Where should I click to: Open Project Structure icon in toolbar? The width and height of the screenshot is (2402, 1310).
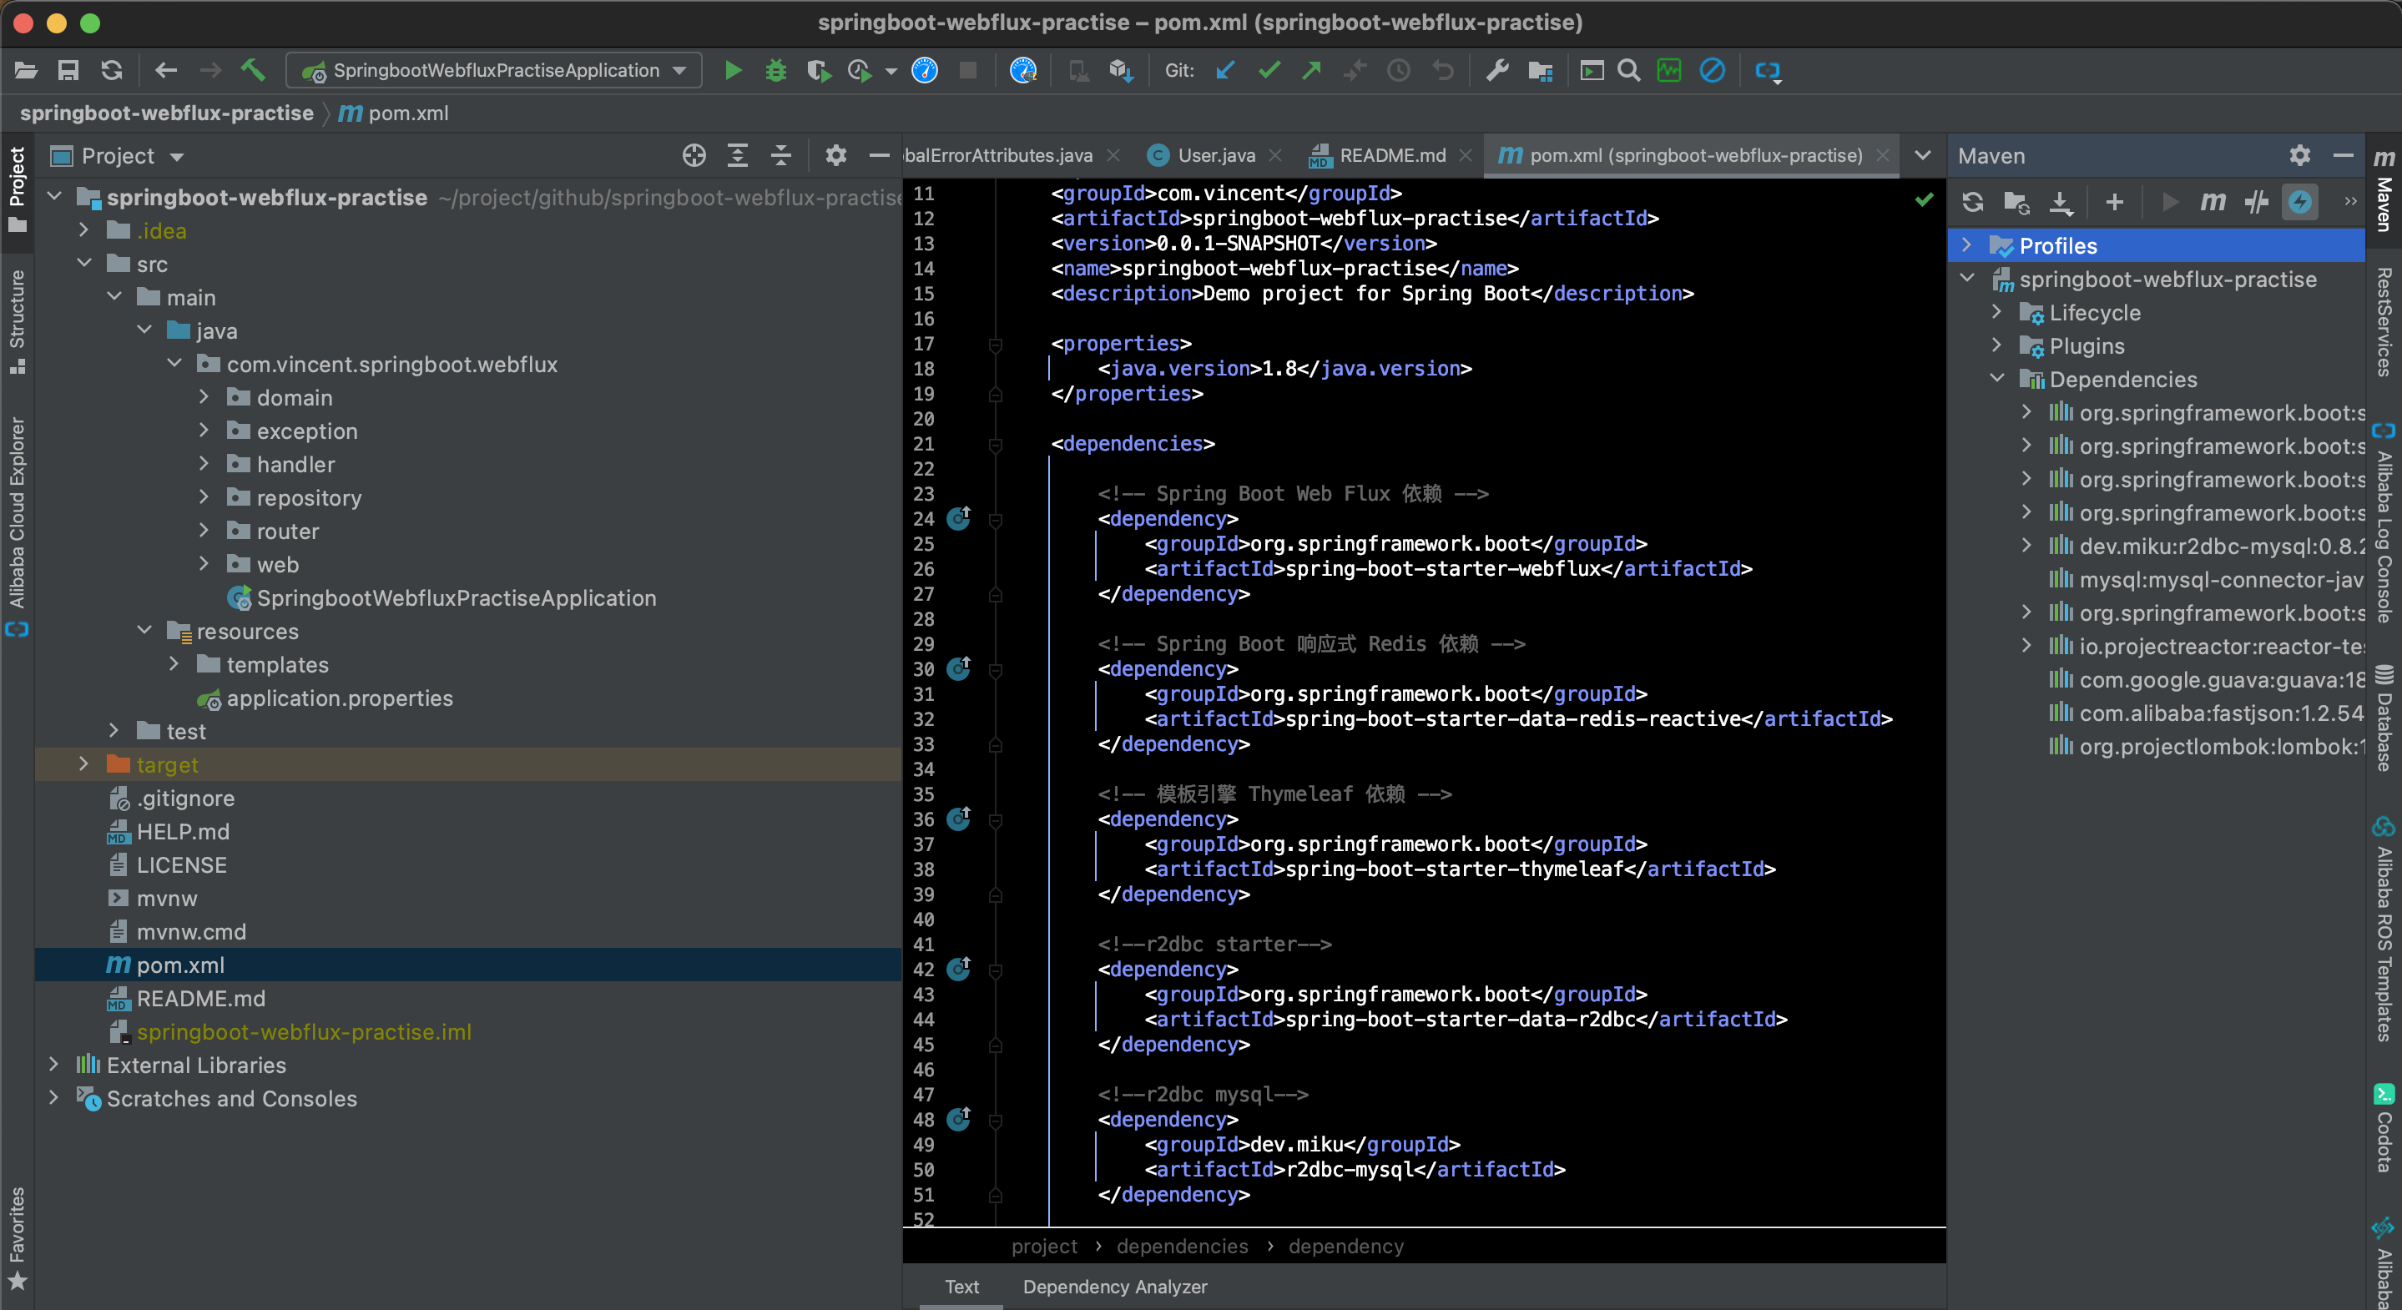click(x=1541, y=71)
